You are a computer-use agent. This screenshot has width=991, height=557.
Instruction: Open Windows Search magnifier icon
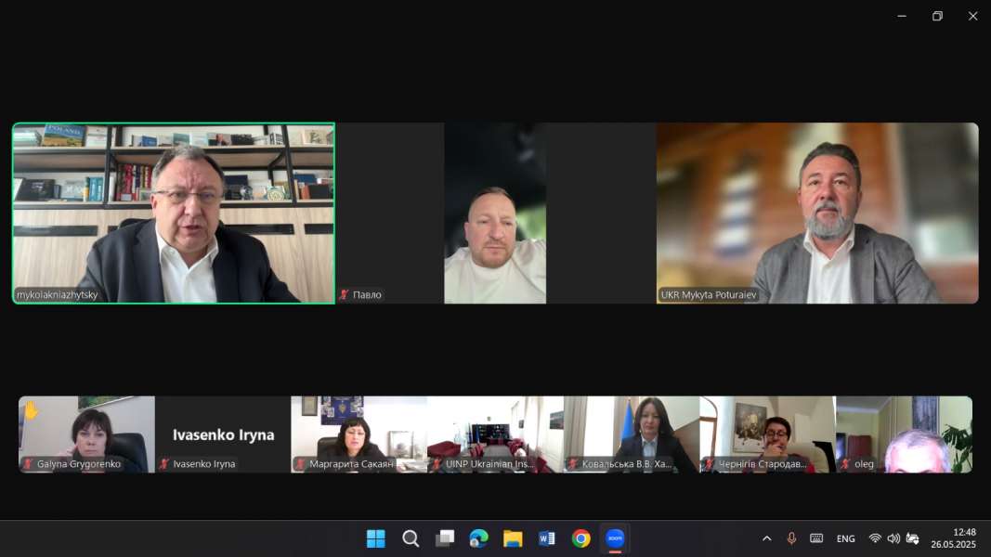411,538
